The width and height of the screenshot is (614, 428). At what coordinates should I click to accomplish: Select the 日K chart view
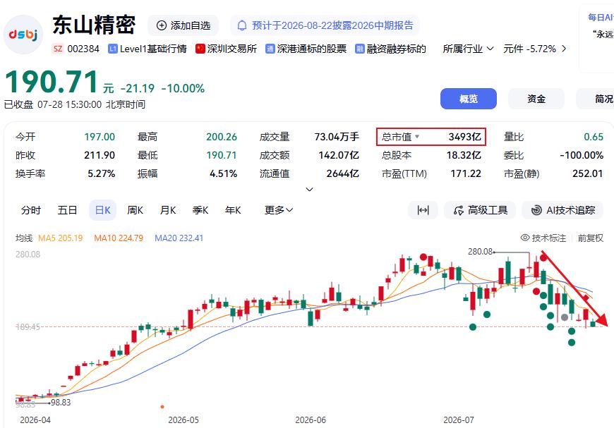coord(102,210)
